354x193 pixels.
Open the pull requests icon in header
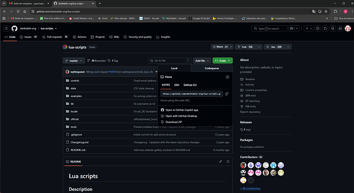(x=325, y=28)
